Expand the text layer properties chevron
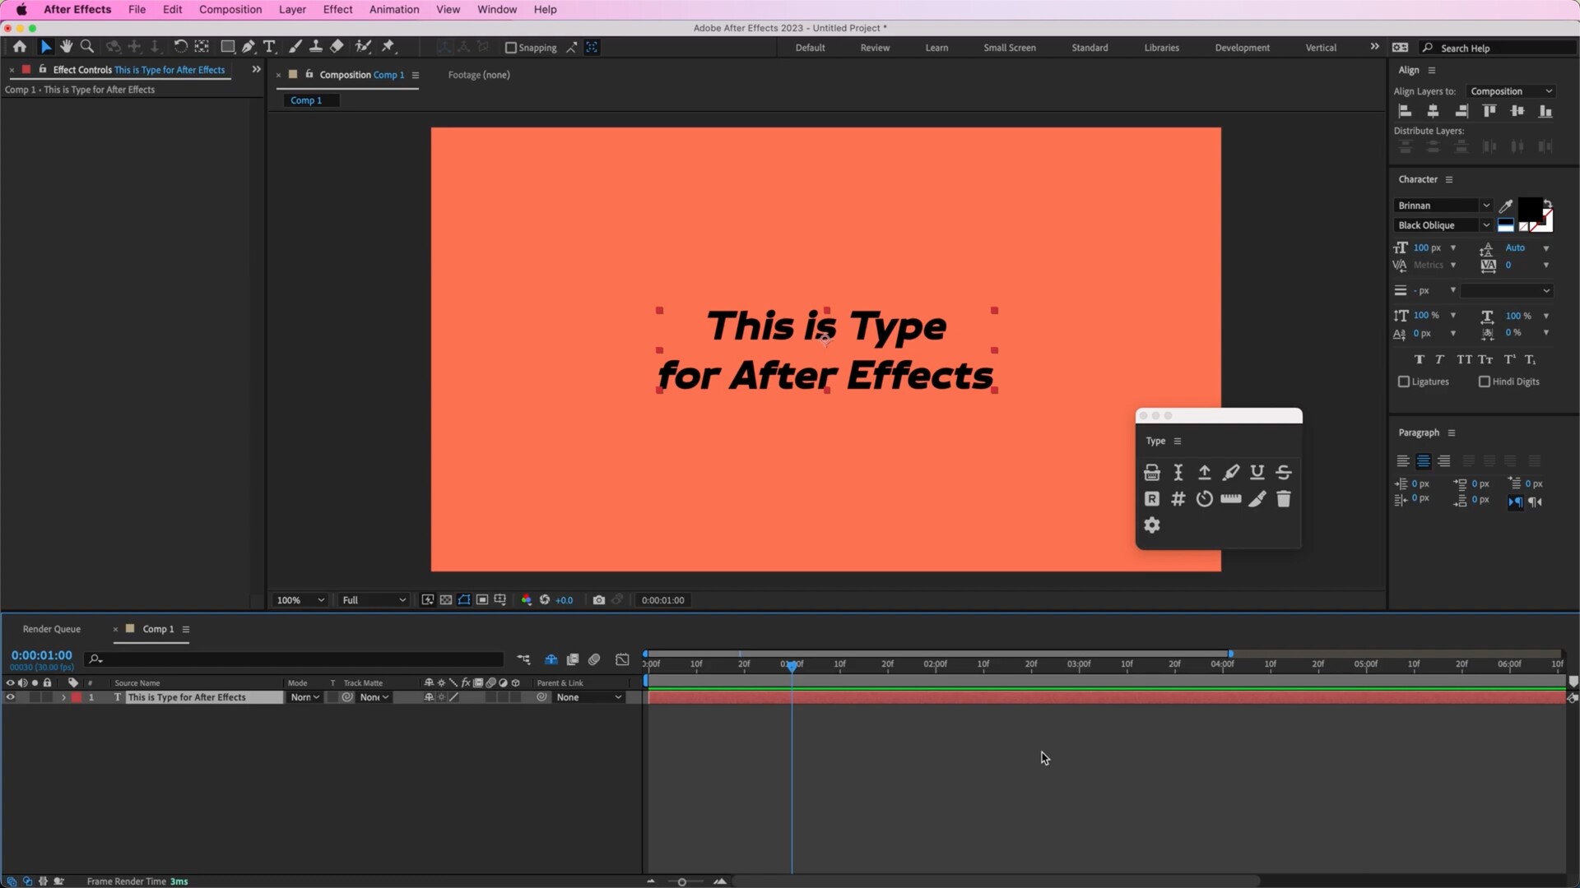The width and height of the screenshot is (1580, 888). 63,697
